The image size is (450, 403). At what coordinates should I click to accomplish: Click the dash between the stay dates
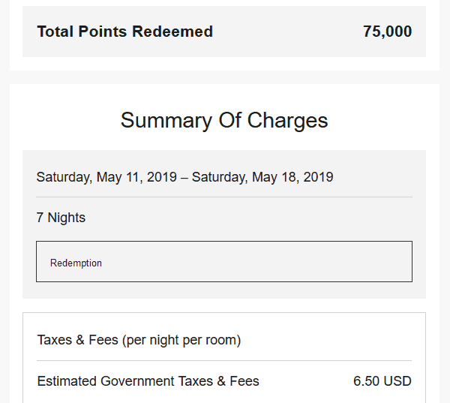coord(184,178)
